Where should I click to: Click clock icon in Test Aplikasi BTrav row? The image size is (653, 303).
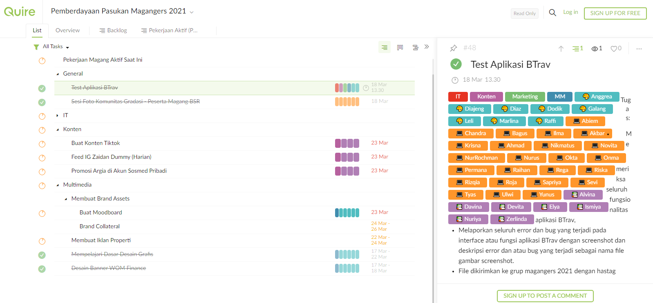tap(366, 88)
